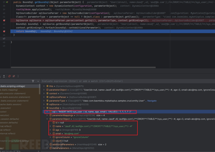Click the Navigate link next to parameterType
The width and height of the screenshot is (215, 152).
(152, 101)
